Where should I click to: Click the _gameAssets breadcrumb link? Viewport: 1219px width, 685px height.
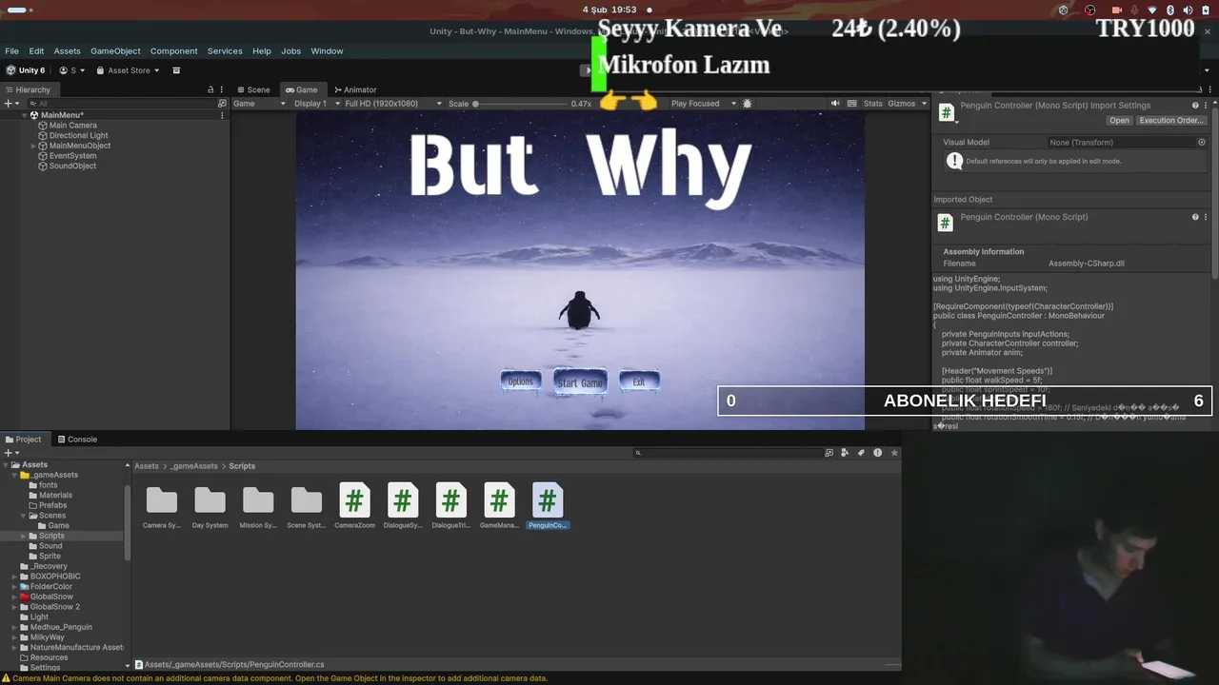click(194, 466)
